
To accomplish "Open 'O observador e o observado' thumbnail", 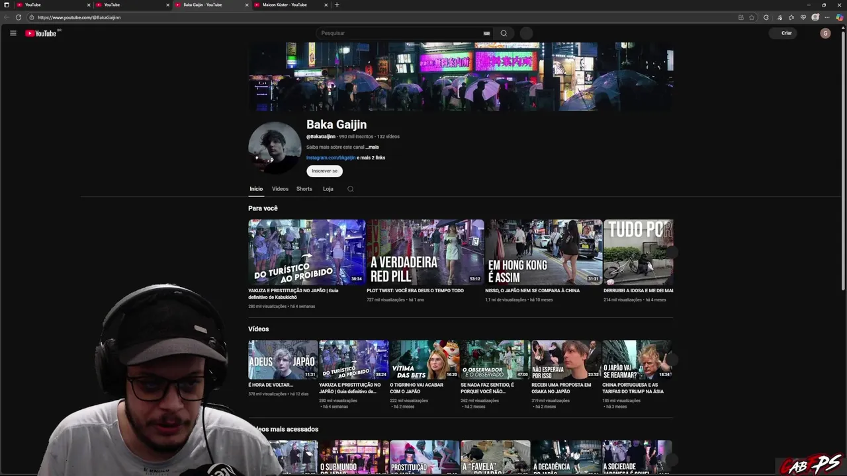I will (x=495, y=360).
